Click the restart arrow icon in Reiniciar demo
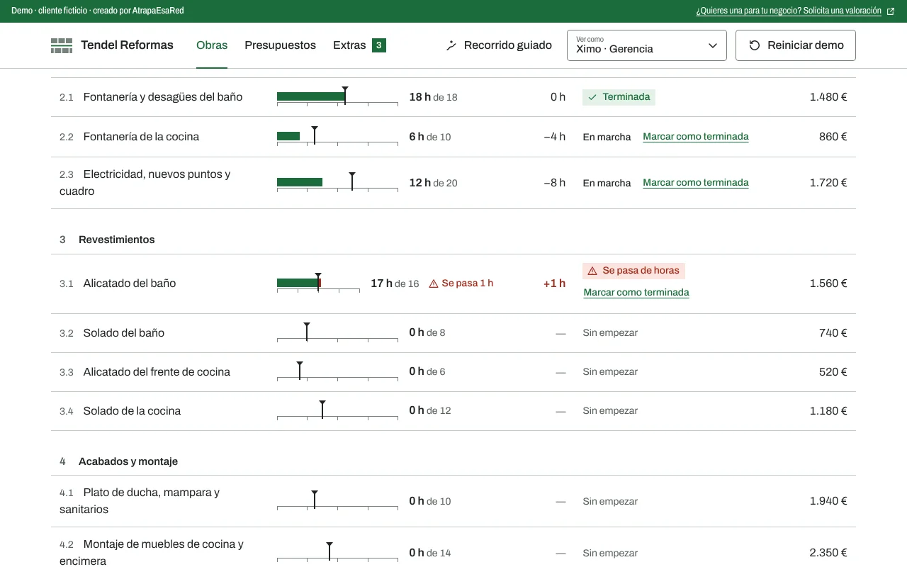This screenshot has height=567, width=907. (x=755, y=45)
